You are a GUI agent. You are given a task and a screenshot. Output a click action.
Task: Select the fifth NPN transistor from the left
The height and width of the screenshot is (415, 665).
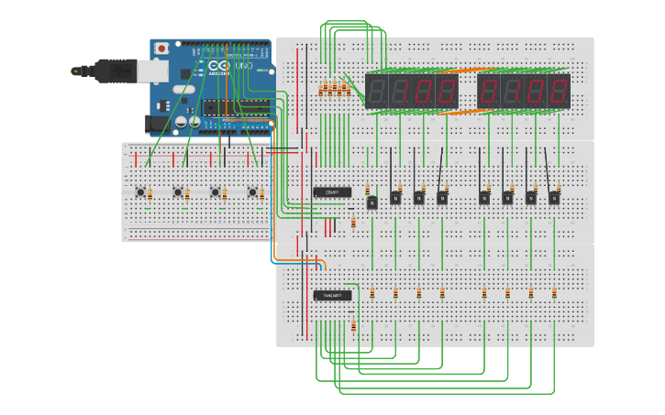tap(484, 198)
